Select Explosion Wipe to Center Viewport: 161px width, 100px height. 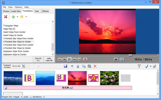pos(15,54)
